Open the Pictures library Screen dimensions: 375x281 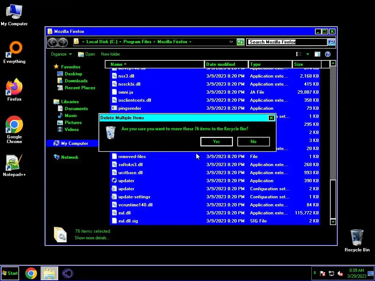tap(73, 122)
